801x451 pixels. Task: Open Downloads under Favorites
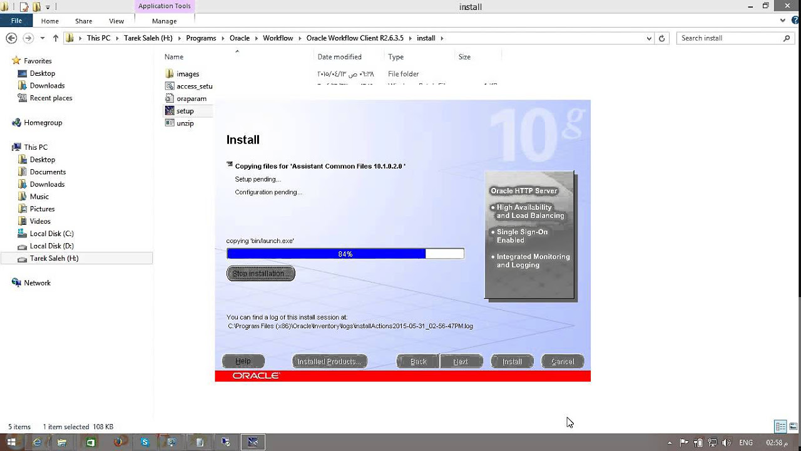coord(47,86)
